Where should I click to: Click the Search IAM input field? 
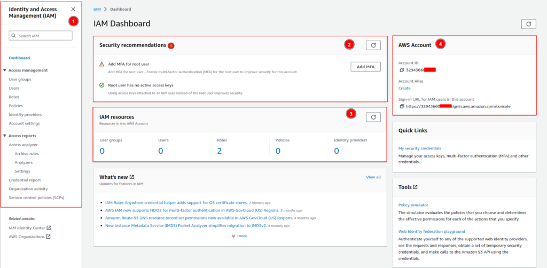(x=41, y=36)
